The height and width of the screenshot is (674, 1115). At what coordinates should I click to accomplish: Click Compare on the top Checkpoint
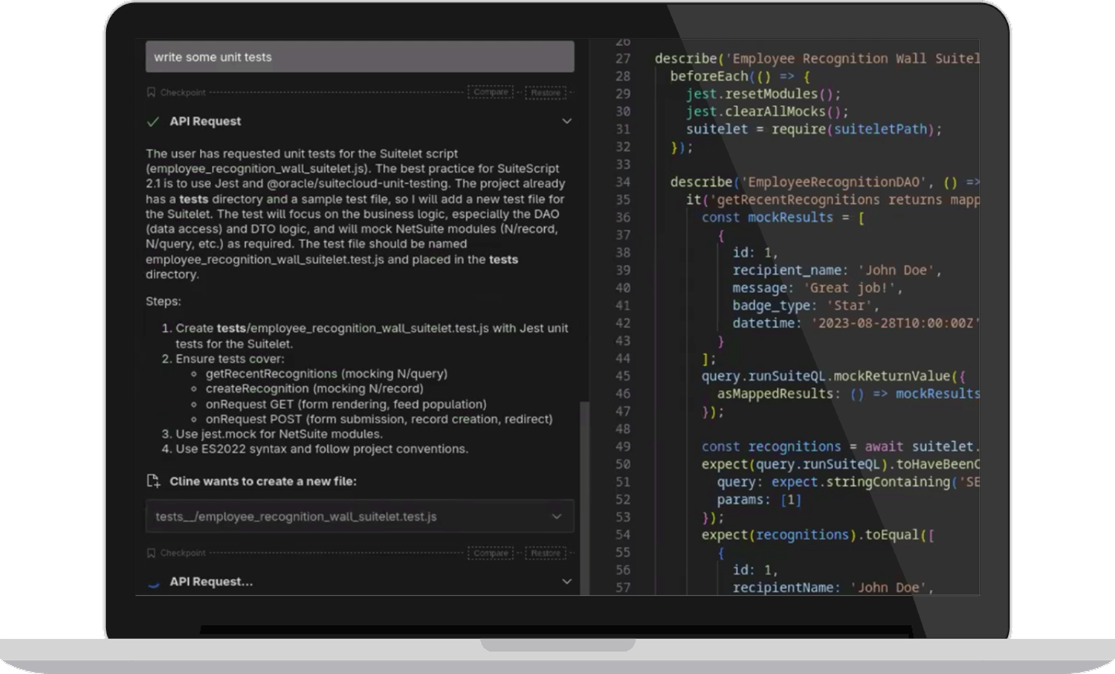click(491, 92)
